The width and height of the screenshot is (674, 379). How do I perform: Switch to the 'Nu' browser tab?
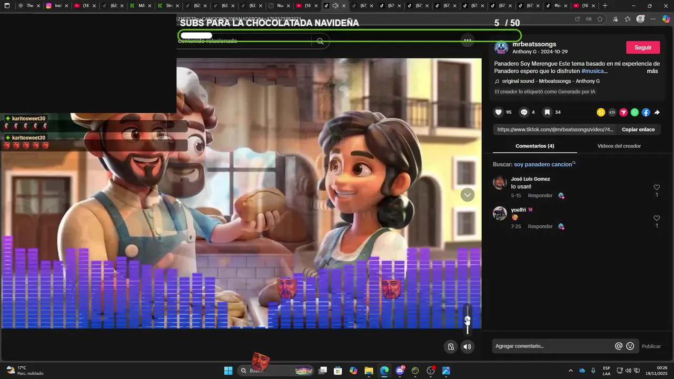click(x=279, y=6)
